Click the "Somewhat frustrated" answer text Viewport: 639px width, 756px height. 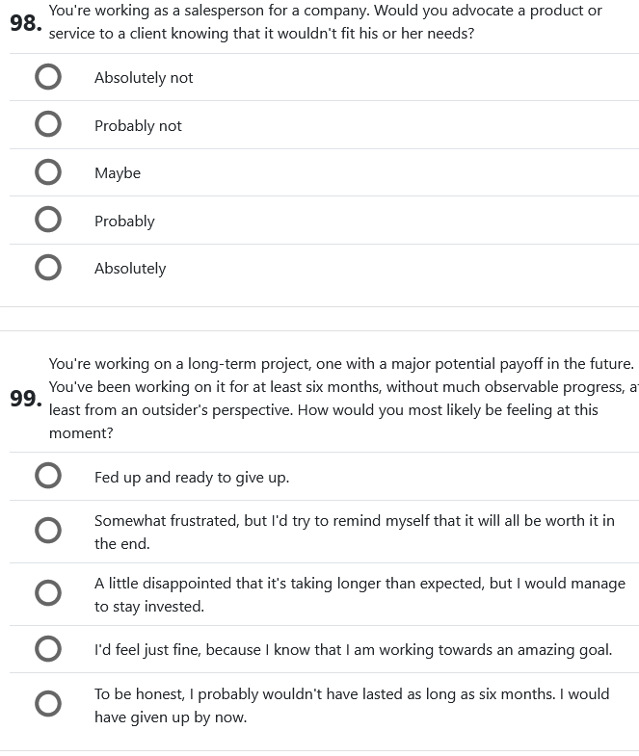[x=354, y=532]
